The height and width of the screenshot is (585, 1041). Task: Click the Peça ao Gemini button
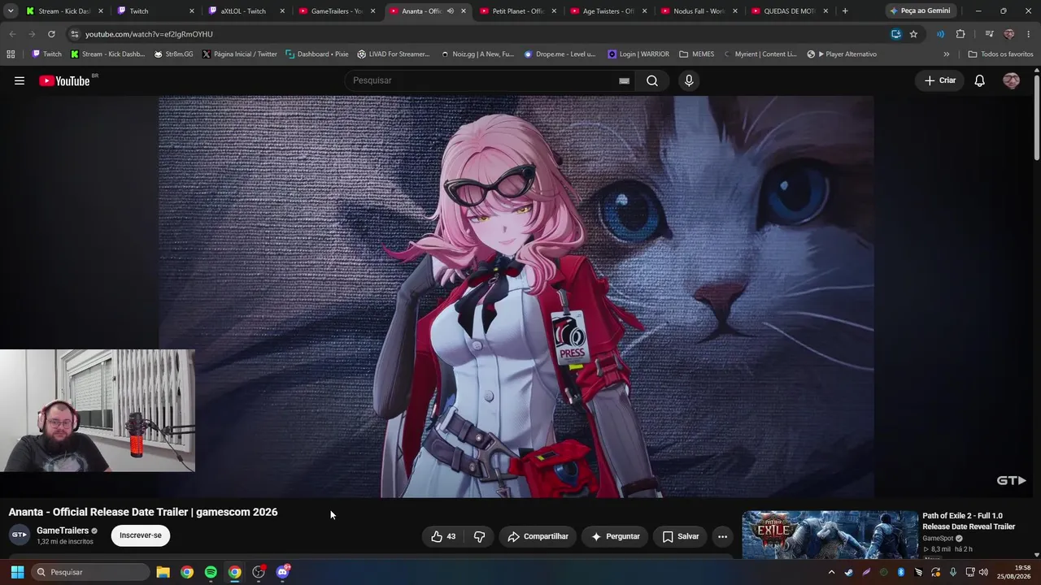coord(920,11)
